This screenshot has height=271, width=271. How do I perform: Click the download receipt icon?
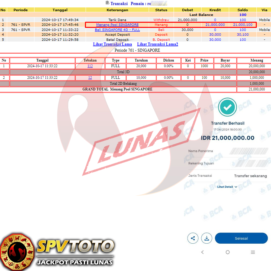pyautogui.click(x=207, y=238)
